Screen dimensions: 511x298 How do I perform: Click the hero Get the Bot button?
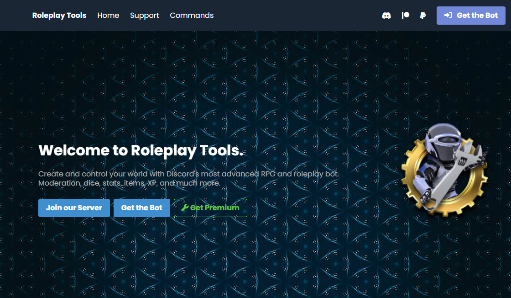pyautogui.click(x=142, y=208)
